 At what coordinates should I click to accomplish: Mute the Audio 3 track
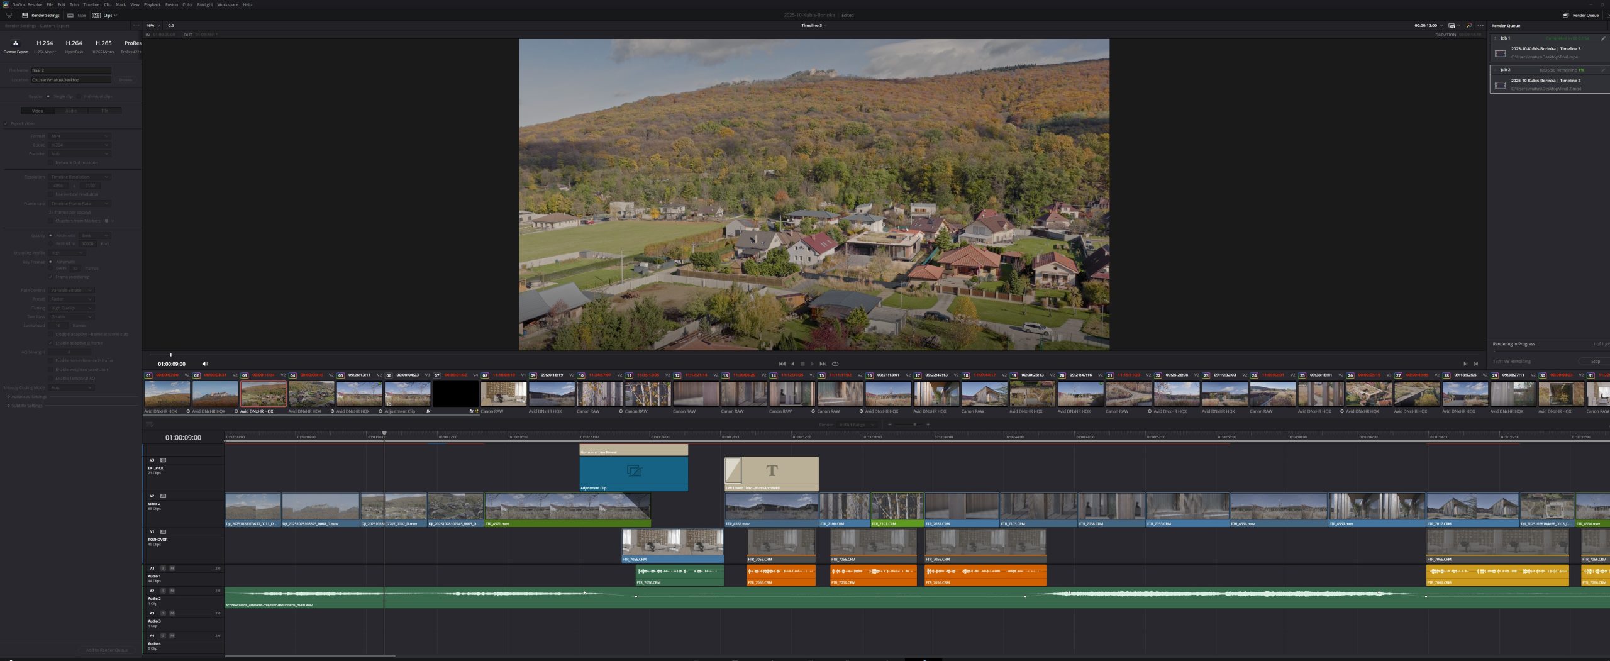172,613
